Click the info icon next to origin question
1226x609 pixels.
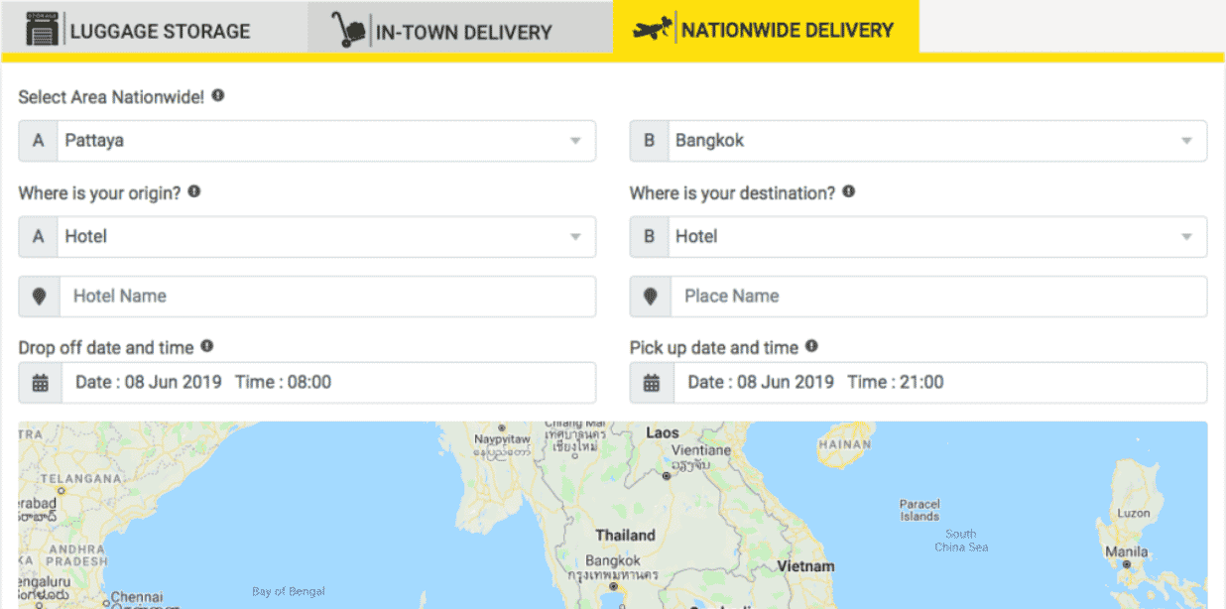[194, 191]
